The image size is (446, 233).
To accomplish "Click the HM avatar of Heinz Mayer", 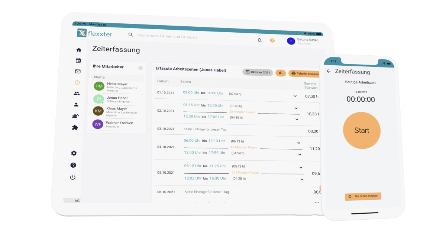I will click(99, 86).
